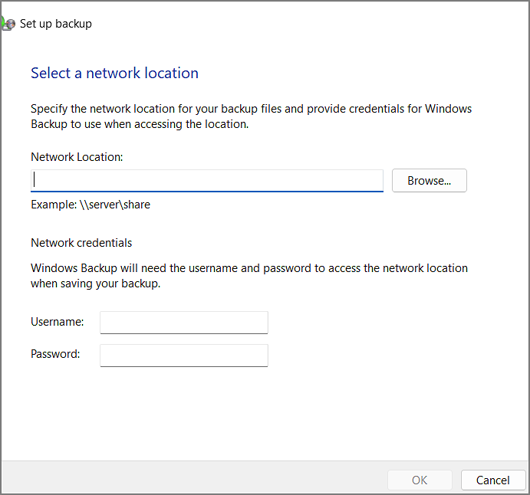This screenshot has width=530, height=495.
Task: Click the "Windows Backup will need" credentials paragraph
Action: click(x=249, y=276)
